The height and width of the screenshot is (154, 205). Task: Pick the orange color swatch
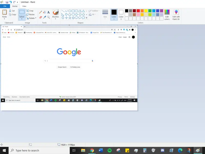click(142, 11)
